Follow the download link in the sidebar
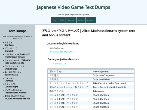 17,39
